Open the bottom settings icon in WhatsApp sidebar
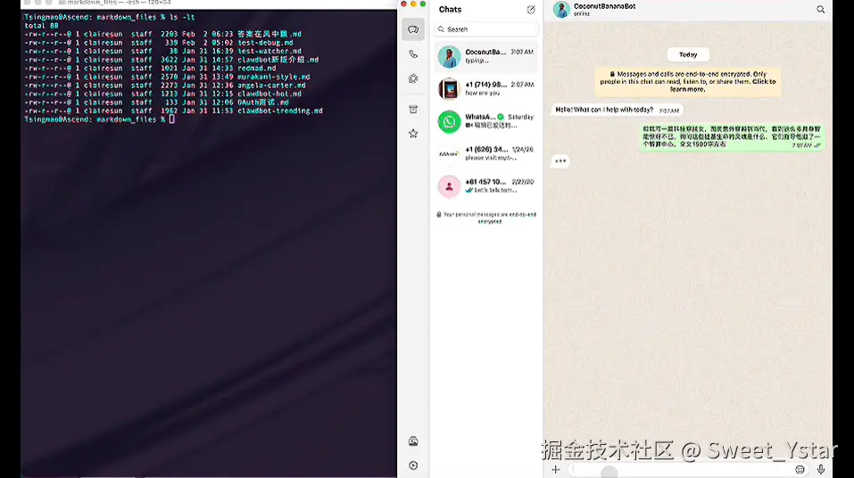Viewport: 854px width, 478px height. [x=413, y=466]
